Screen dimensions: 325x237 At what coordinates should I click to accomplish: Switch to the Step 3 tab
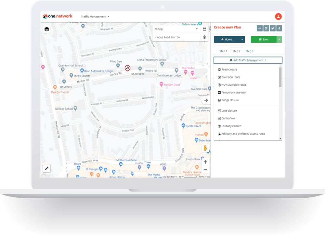pyautogui.click(x=249, y=51)
